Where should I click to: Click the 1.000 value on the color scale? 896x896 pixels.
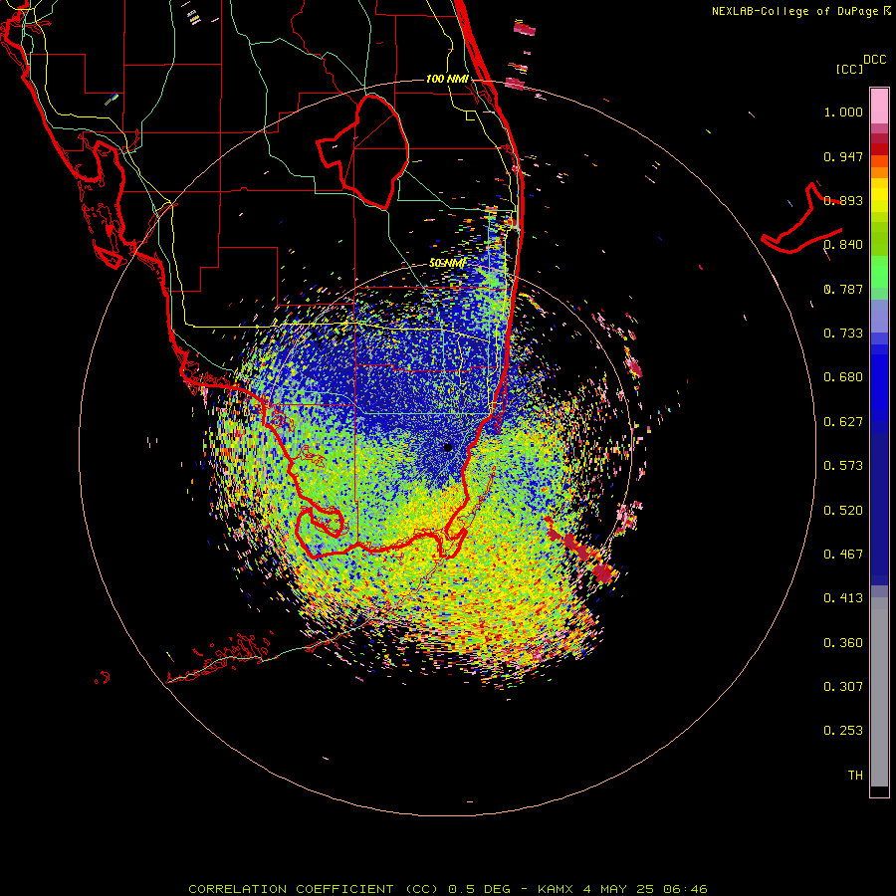843,112
